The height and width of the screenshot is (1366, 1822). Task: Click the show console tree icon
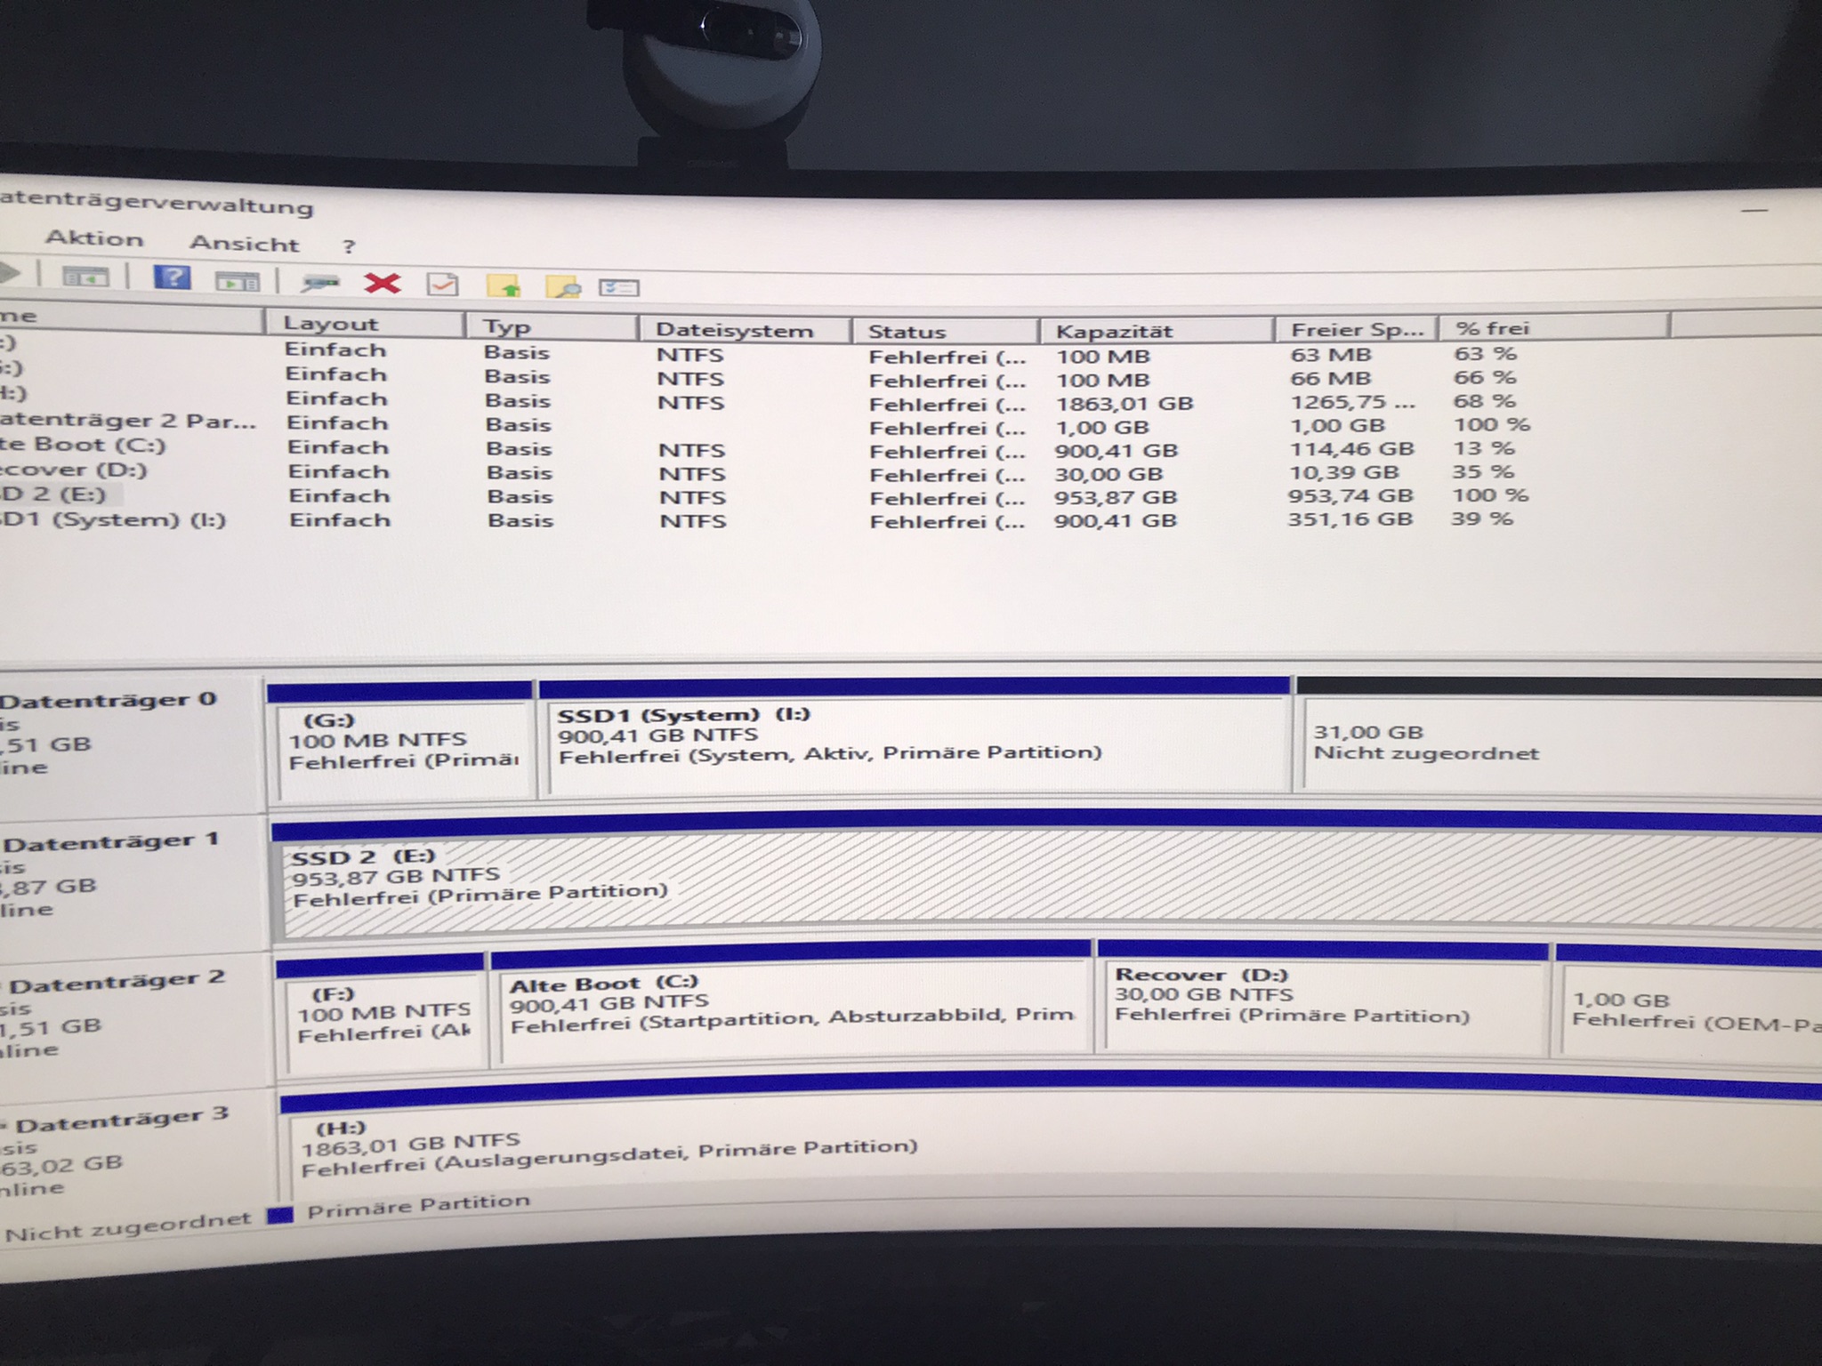[x=85, y=278]
